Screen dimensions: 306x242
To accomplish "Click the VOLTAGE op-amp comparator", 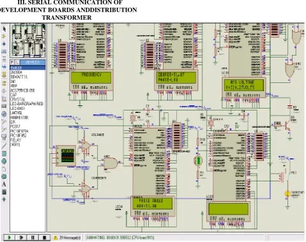I will (87, 146).
